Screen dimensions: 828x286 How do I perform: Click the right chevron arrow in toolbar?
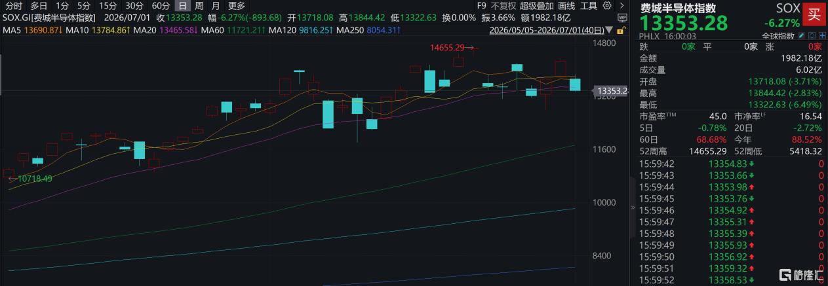pos(621,6)
